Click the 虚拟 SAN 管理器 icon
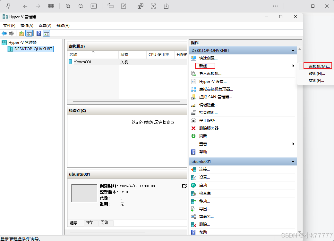 pyautogui.click(x=193, y=97)
